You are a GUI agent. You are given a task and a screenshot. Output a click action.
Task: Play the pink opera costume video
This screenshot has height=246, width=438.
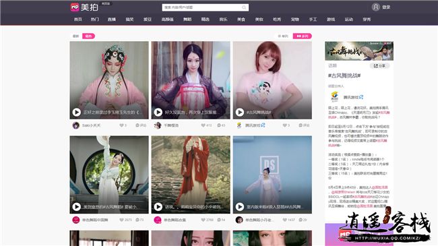click(77, 112)
